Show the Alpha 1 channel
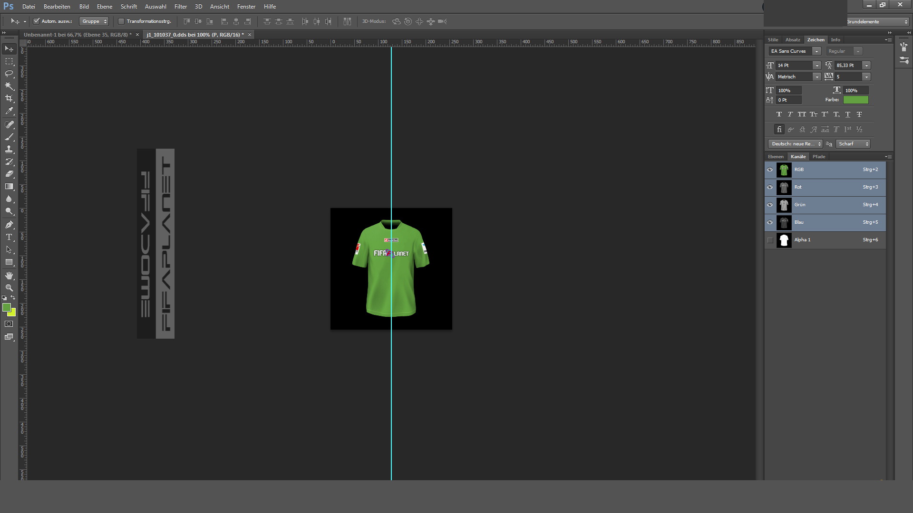The image size is (913, 513). click(770, 240)
